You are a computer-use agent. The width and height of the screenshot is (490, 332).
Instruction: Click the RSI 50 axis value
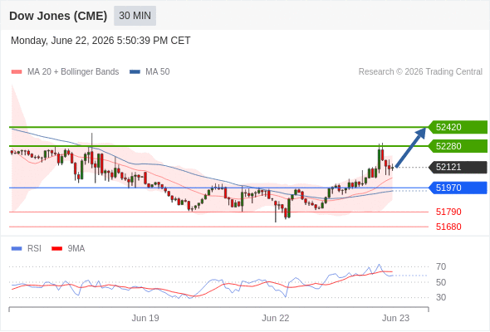pos(441,282)
